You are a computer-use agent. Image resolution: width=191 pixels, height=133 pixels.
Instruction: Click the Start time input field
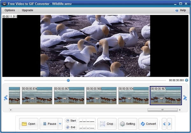[87, 121]
